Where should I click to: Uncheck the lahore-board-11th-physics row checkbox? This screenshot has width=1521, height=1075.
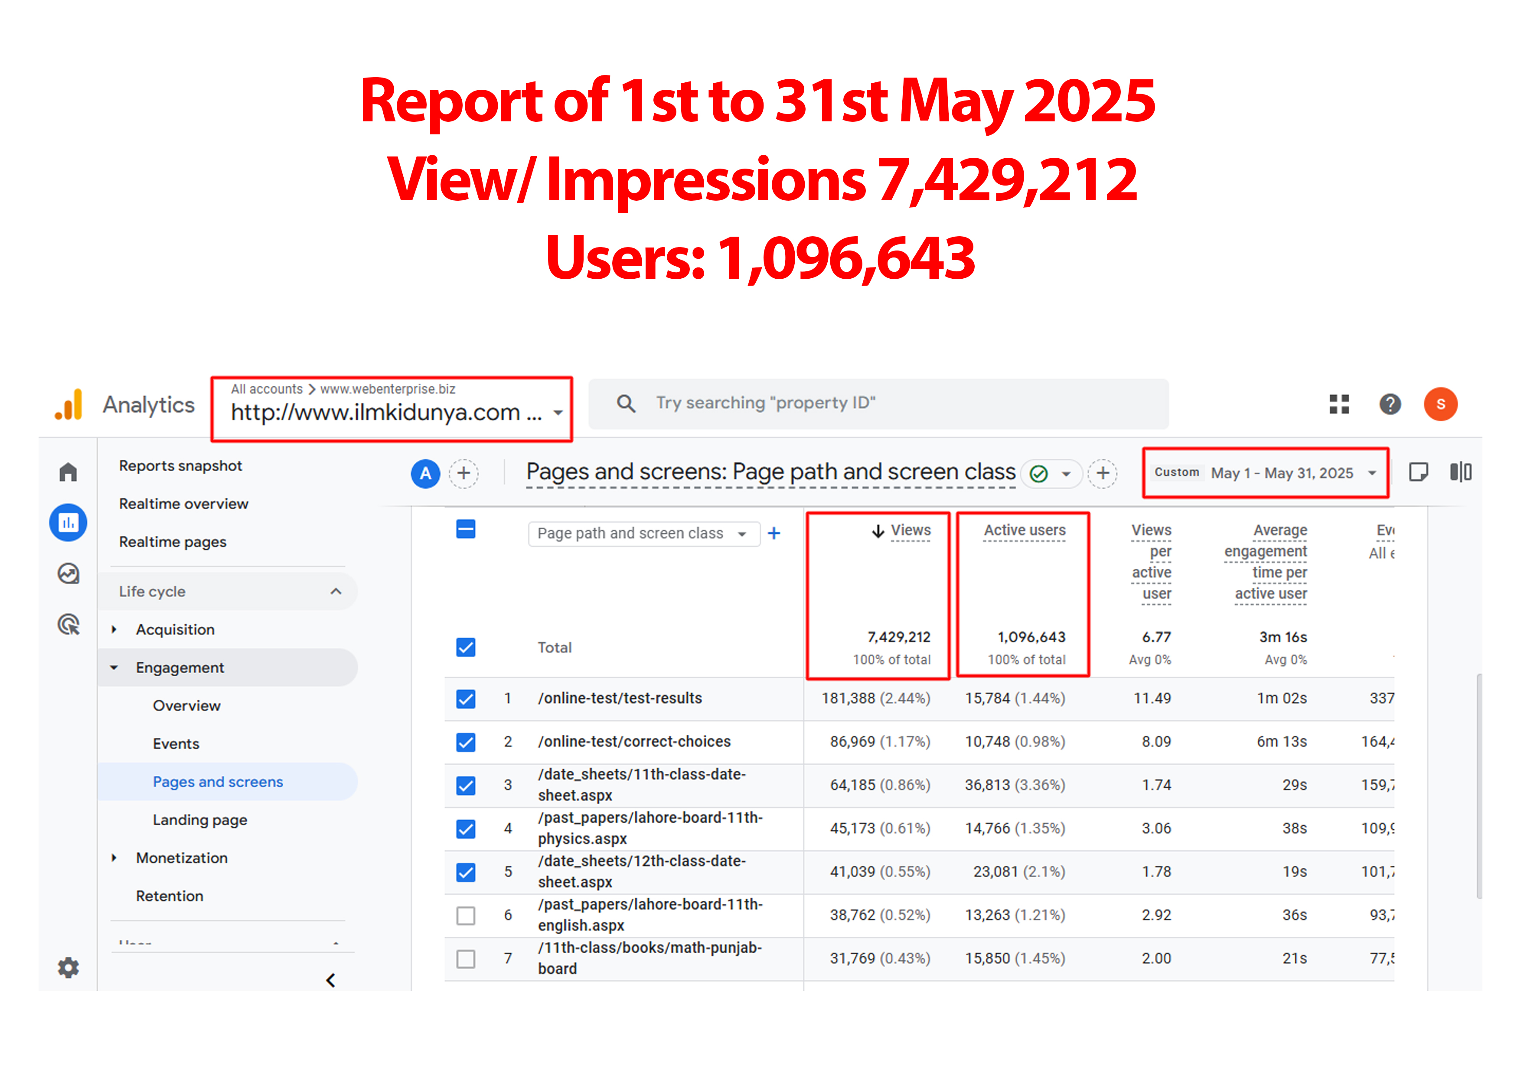466,829
